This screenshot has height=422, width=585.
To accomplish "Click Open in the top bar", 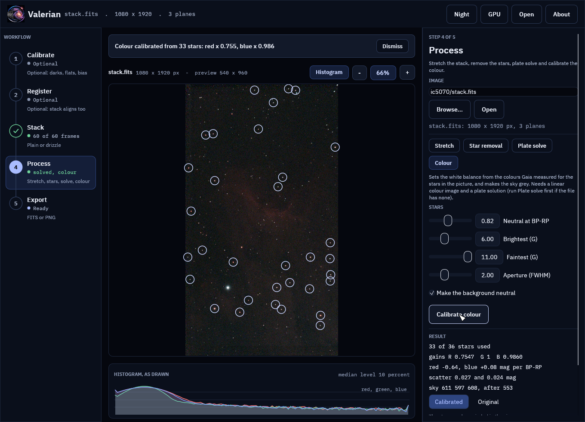I will 526,14.
